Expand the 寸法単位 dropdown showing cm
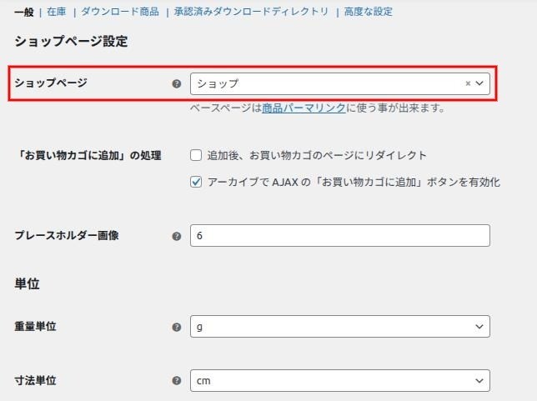The height and width of the screenshot is (401, 537). (x=339, y=381)
